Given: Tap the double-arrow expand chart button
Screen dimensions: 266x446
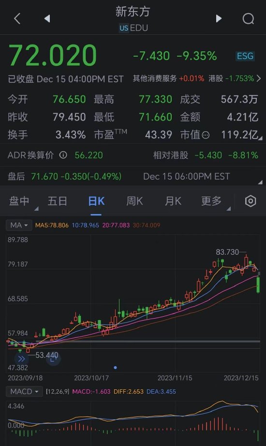Looking at the screenshot, I should (21, 359).
